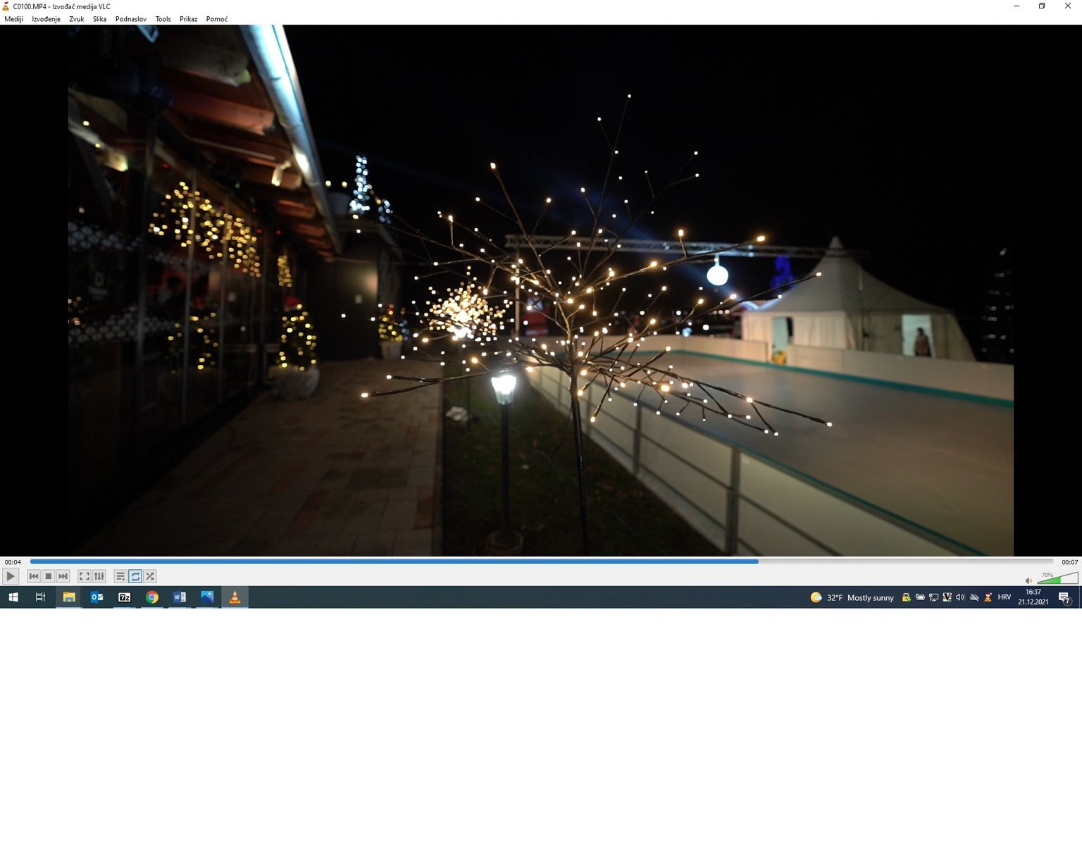
Task: Toggle the loop repeat button
Action: [x=135, y=576]
